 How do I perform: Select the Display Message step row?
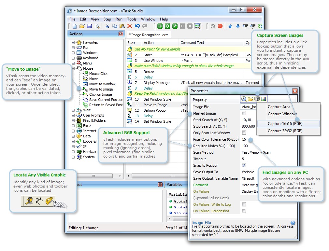[x=193, y=83]
